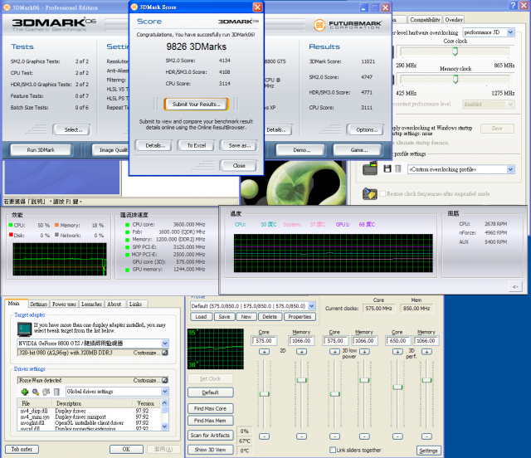Click the 3D perf. Core field showing 650.00
Image resolution: width=531 pixels, height=458 pixels.
click(x=398, y=341)
